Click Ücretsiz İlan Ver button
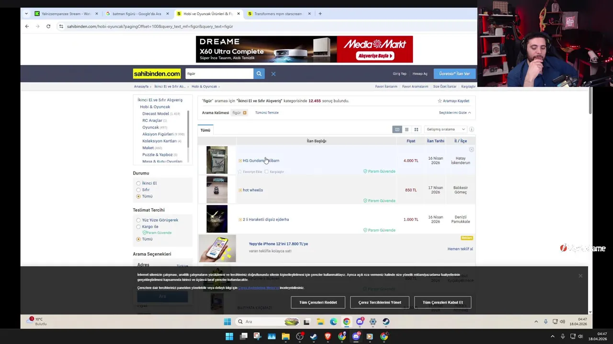This screenshot has height=344, width=613. coord(454,74)
